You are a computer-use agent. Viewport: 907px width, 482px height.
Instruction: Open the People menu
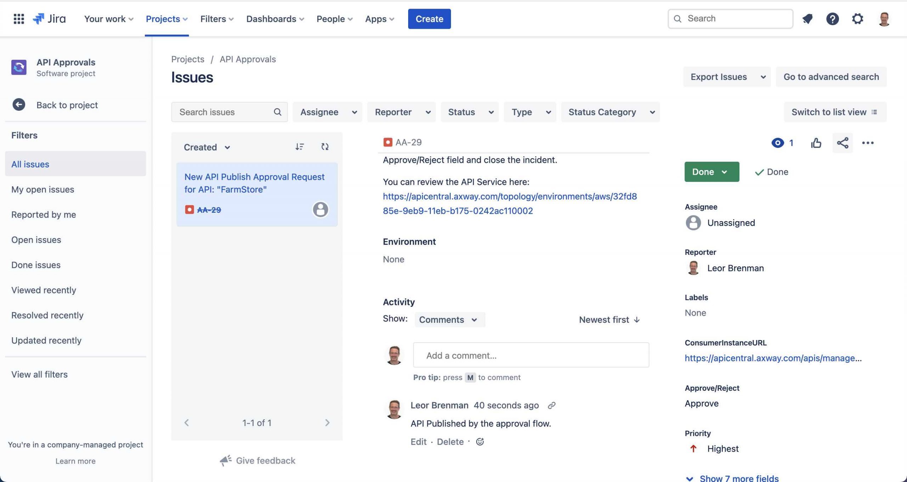click(x=334, y=19)
